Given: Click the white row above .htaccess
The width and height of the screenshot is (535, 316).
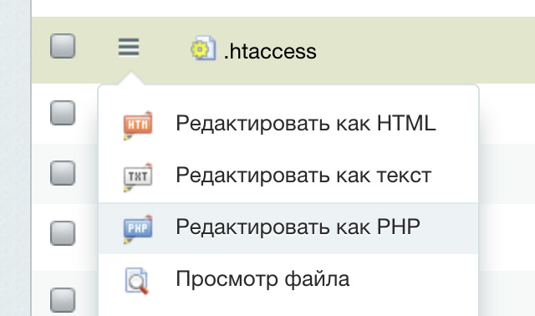Looking at the screenshot, I should [x=283, y=8].
